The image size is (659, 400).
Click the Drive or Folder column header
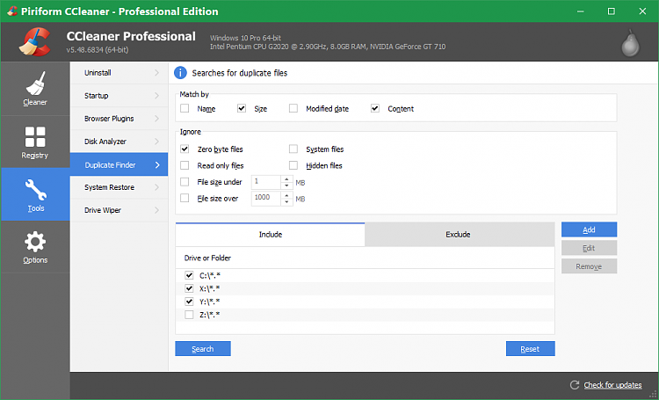(365, 258)
